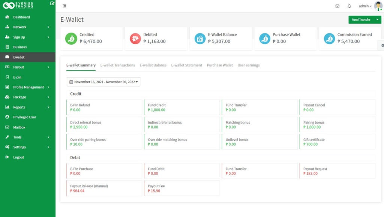
Task: Open notifications via the bell icon
Action: coord(349,6)
